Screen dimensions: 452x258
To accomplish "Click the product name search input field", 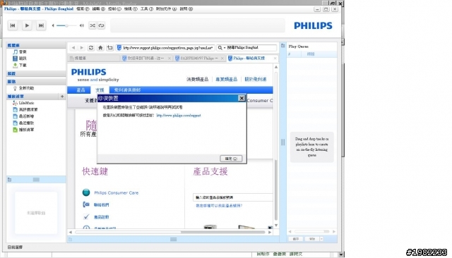I will (232, 197).
